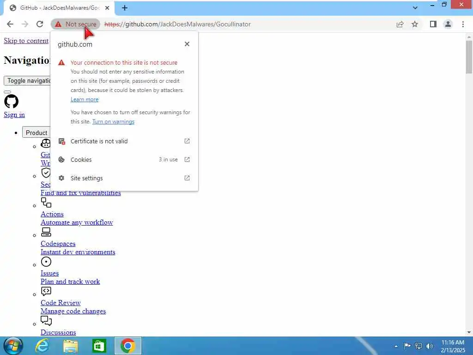Expand the Product menu button
This screenshot has height=355, width=473.
(36, 133)
